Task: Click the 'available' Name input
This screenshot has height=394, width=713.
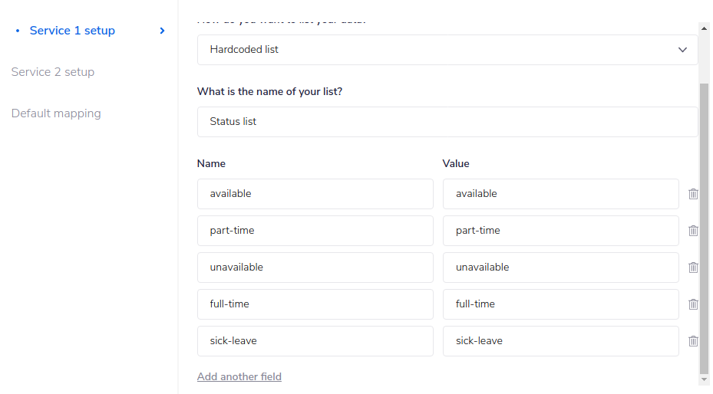Action: tap(315, 194)
